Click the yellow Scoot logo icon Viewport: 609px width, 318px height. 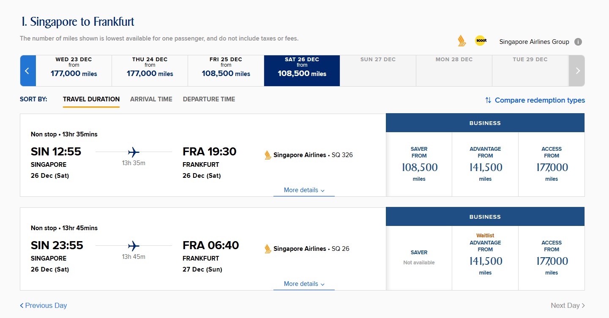481,41
